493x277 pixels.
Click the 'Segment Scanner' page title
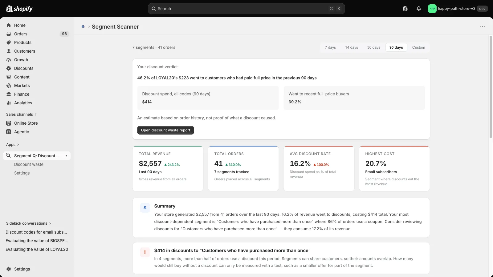pyautogui.click(x=115, y=27)
